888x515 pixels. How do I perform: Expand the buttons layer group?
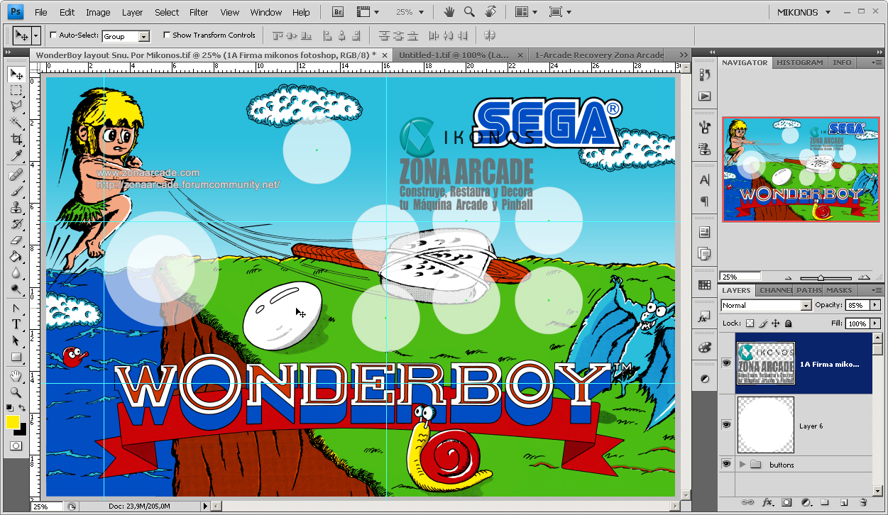tap(742, 465)
